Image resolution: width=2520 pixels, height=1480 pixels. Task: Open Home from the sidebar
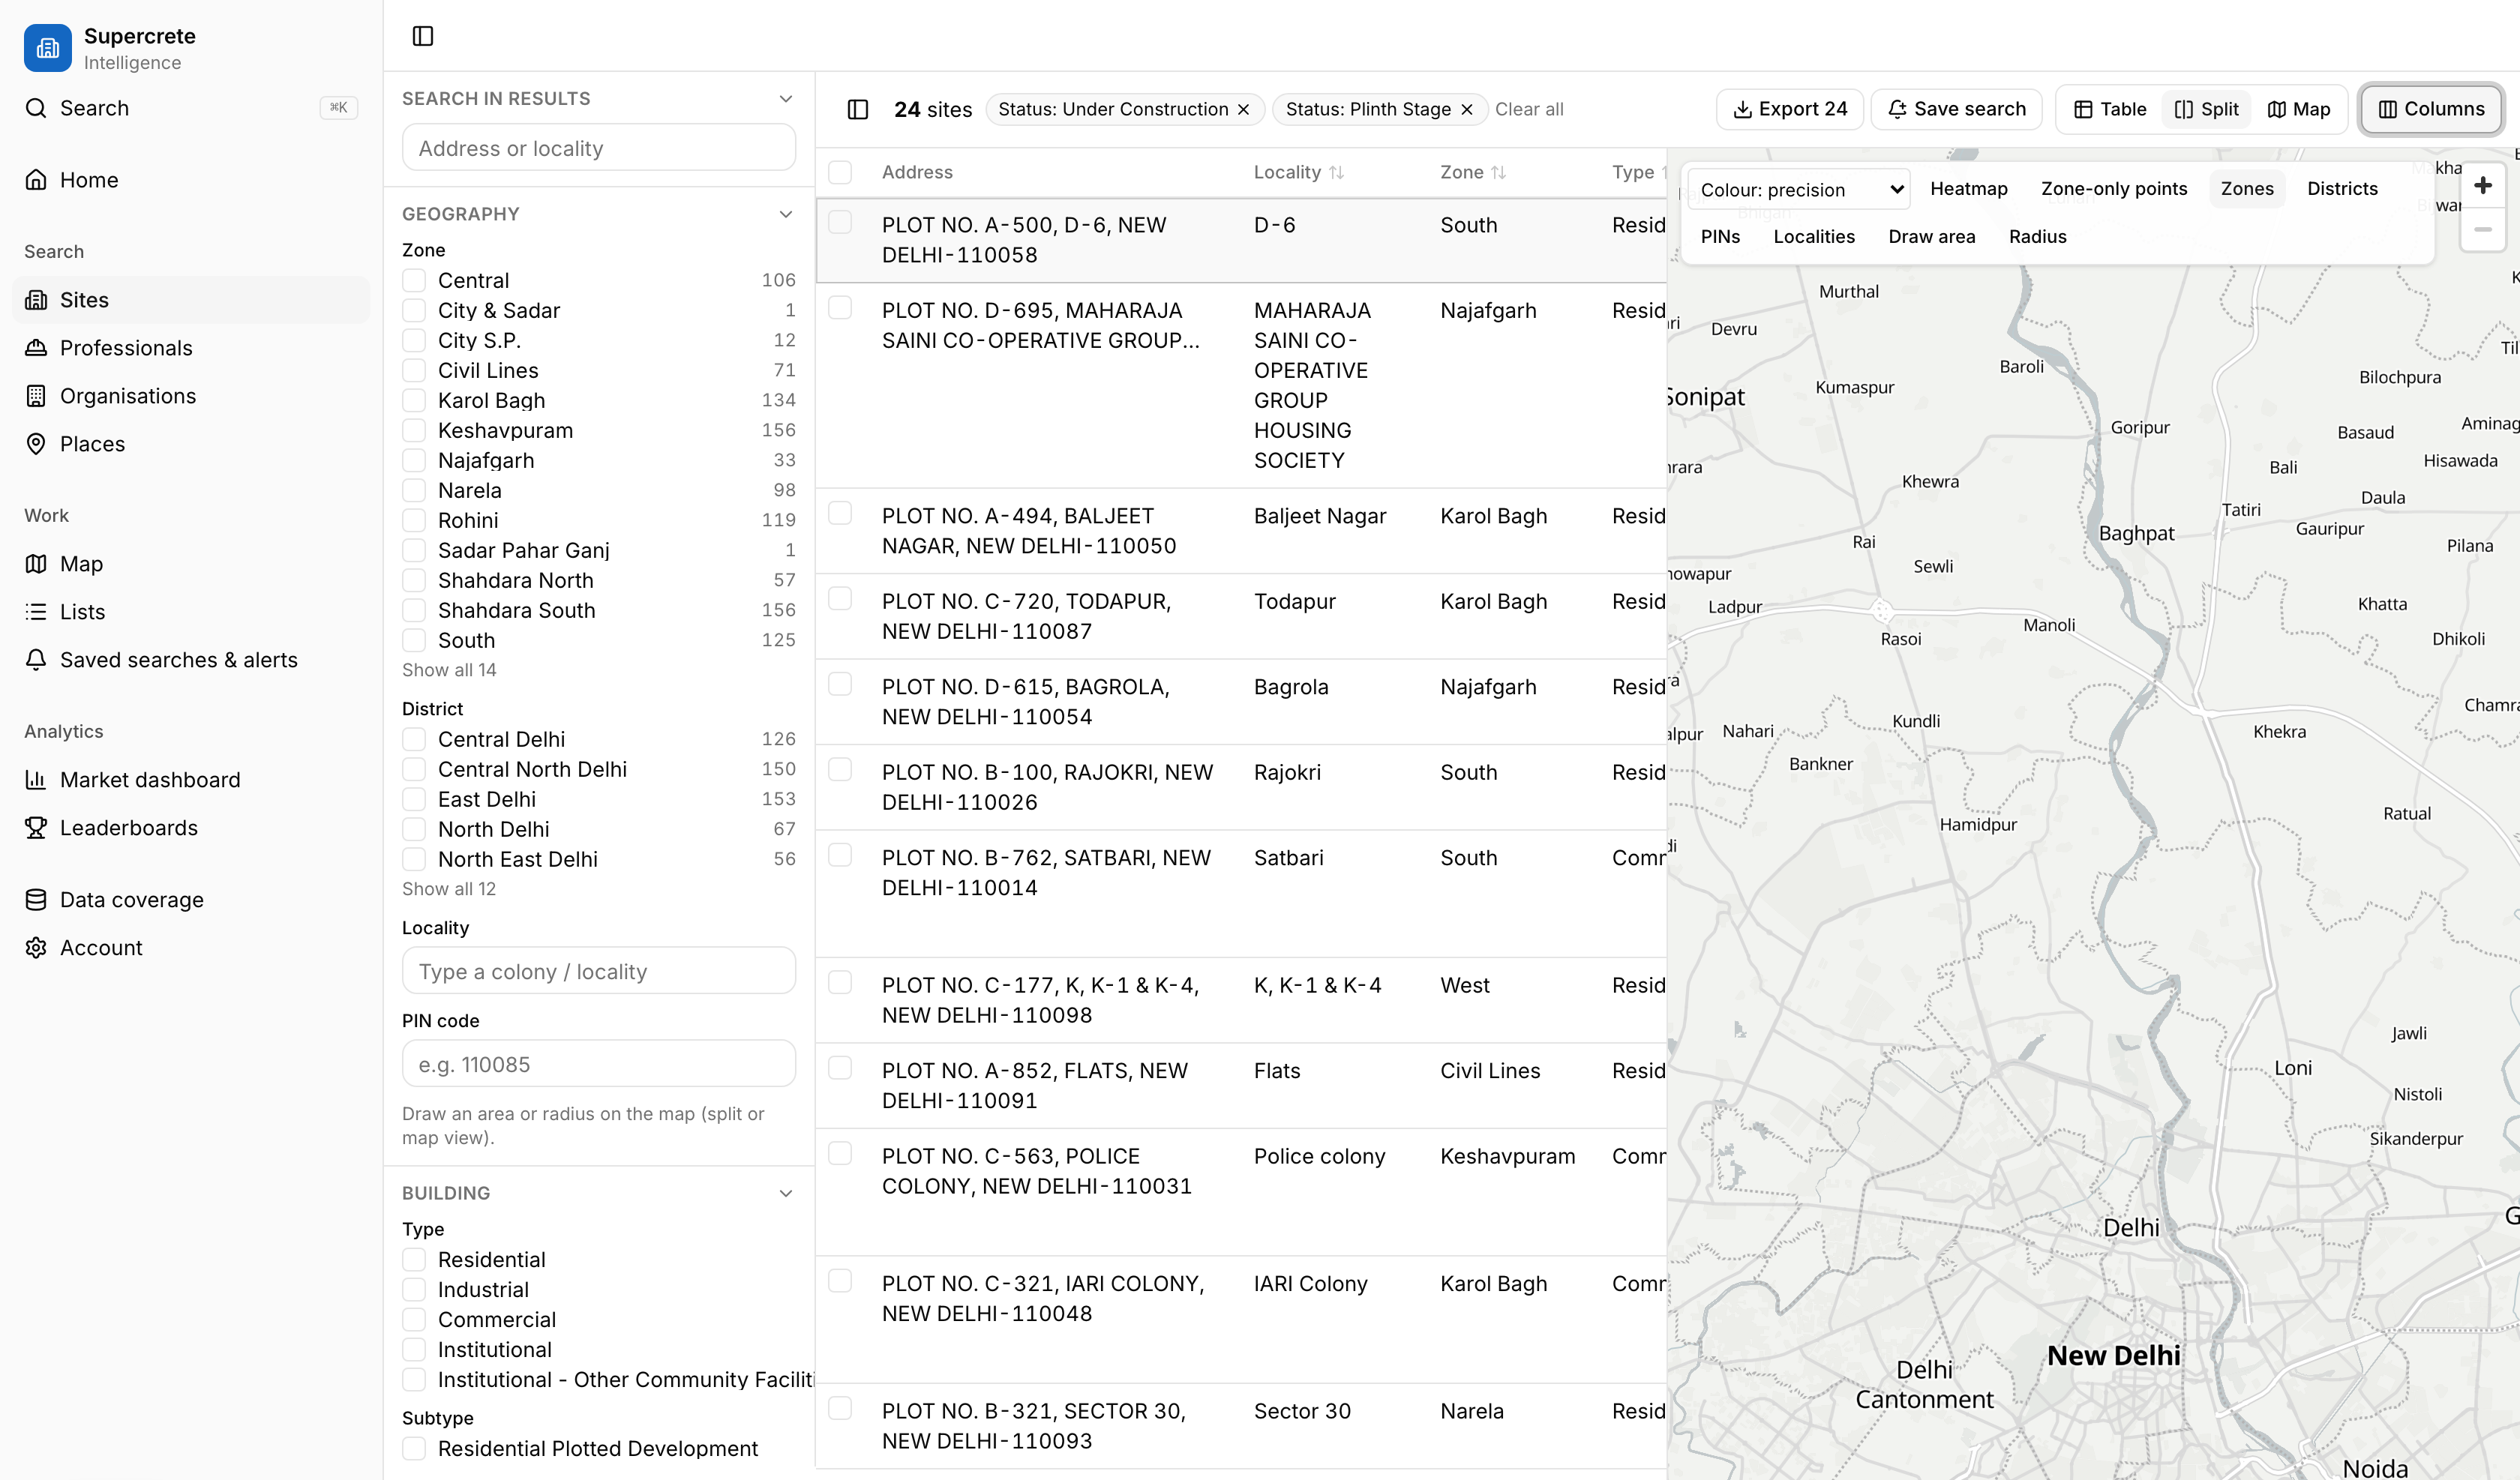click(x=190, y=180)
